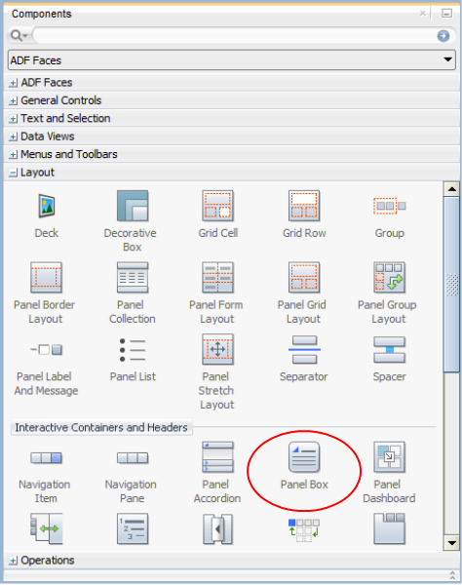
Task: Expand the General Controls section
Action: (x=13, y=100)
